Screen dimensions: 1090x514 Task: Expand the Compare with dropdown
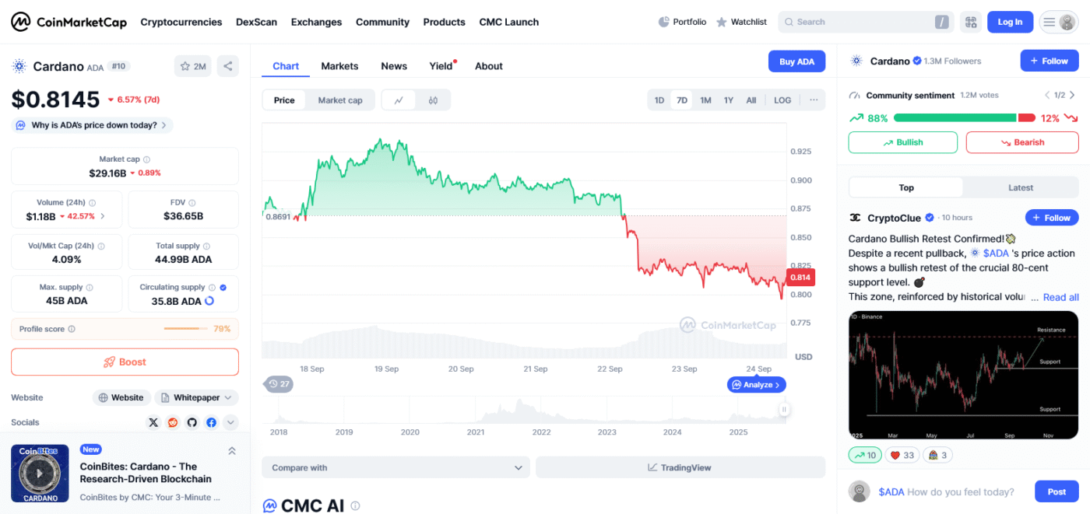396,467
